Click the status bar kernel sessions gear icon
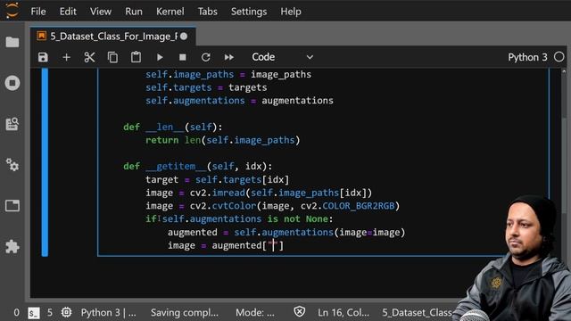 (66, 312)
